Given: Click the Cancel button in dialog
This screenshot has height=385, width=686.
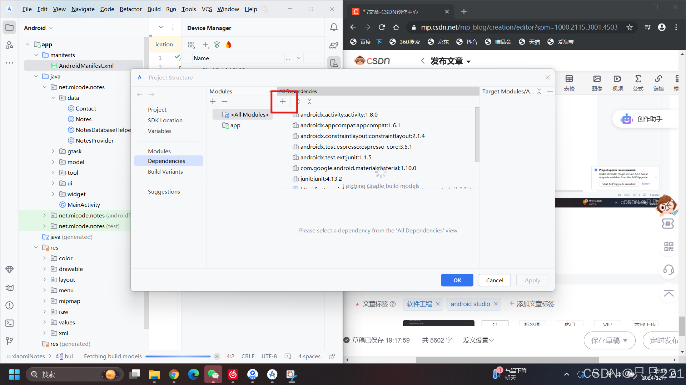Looking at the screenshot, I should [494, 280].
